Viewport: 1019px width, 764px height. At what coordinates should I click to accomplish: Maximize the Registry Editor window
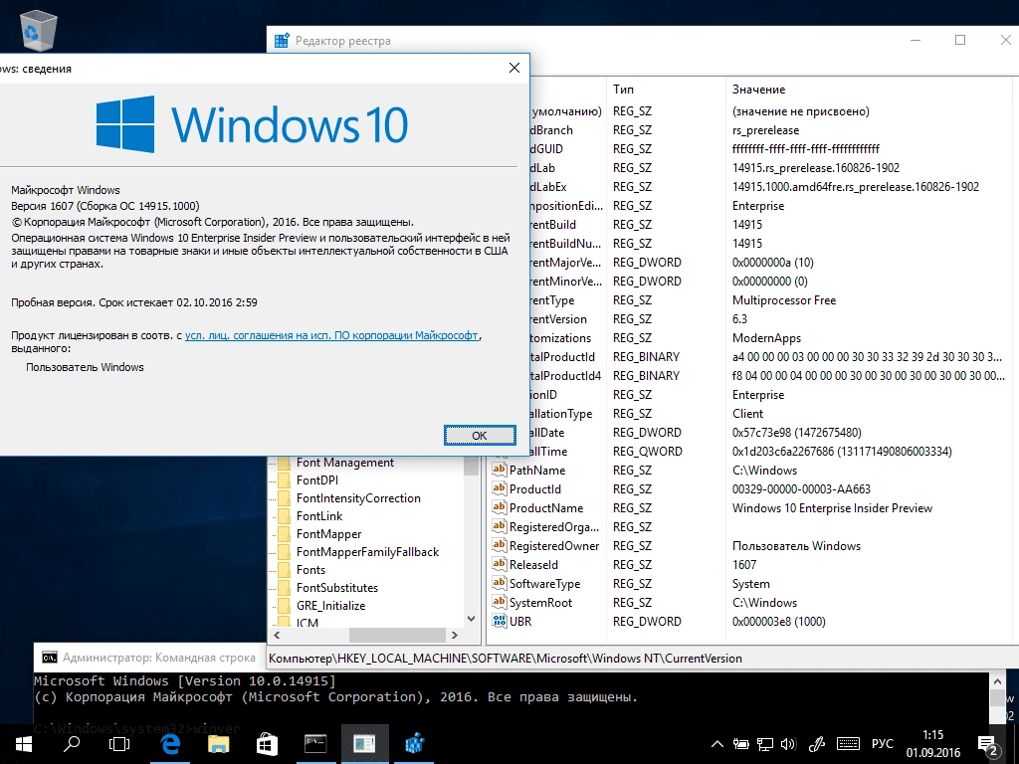click(x=960, y=40)
